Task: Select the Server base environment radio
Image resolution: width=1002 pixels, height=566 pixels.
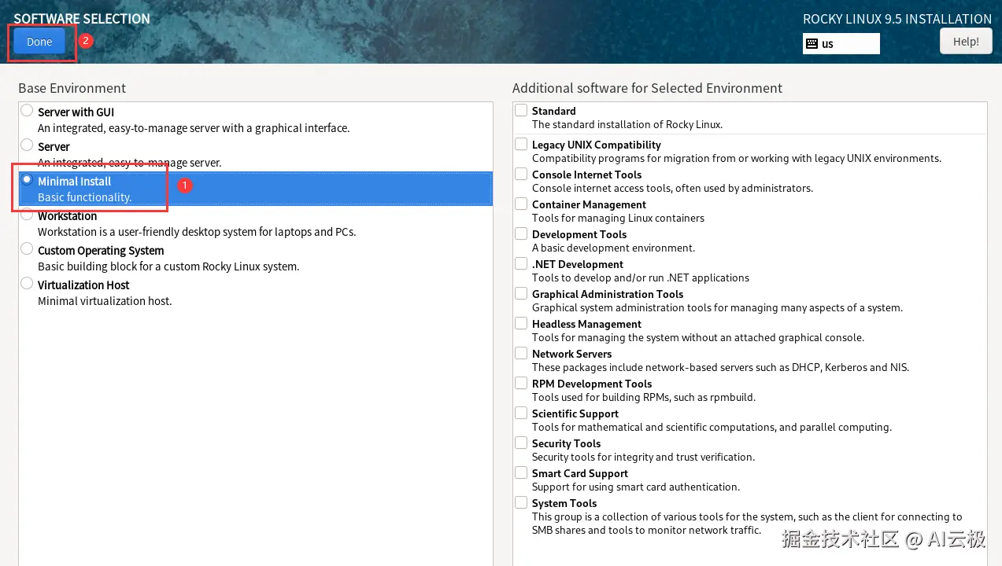Action: (x=28, y=145)
